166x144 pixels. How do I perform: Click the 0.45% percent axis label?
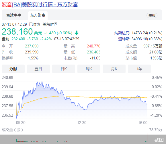point(157,77)
